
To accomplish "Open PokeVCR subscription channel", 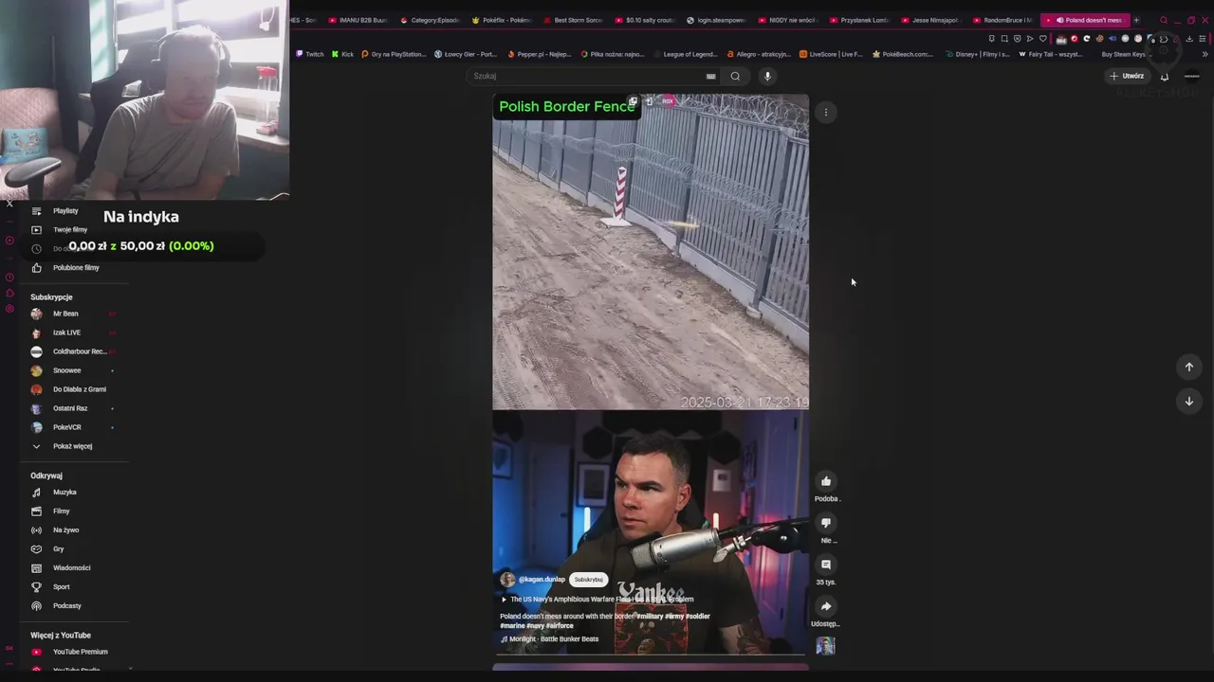I will (x=66, y=427).
